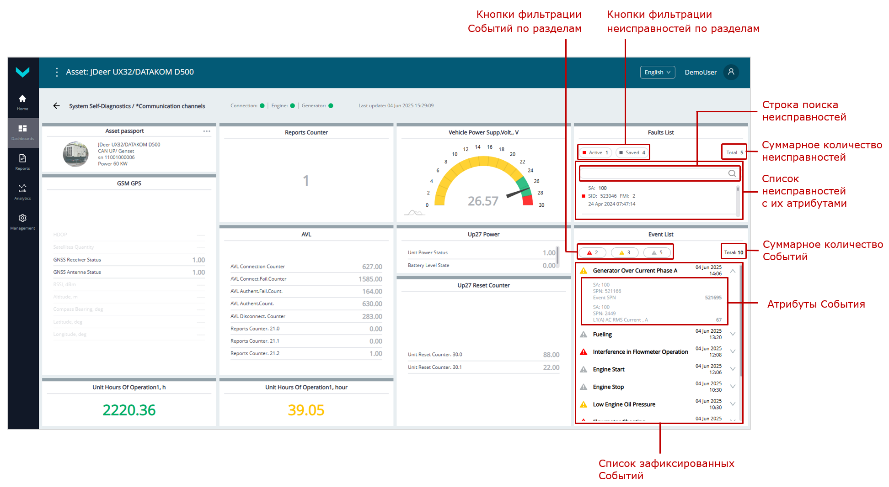Enable the red critical events filter
This screenshot has height=487, width=889.
click(x=592, y=252)
